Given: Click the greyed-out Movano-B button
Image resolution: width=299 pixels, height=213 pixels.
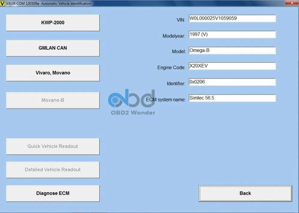Looking at the screenshot, I should pos(53,100).
